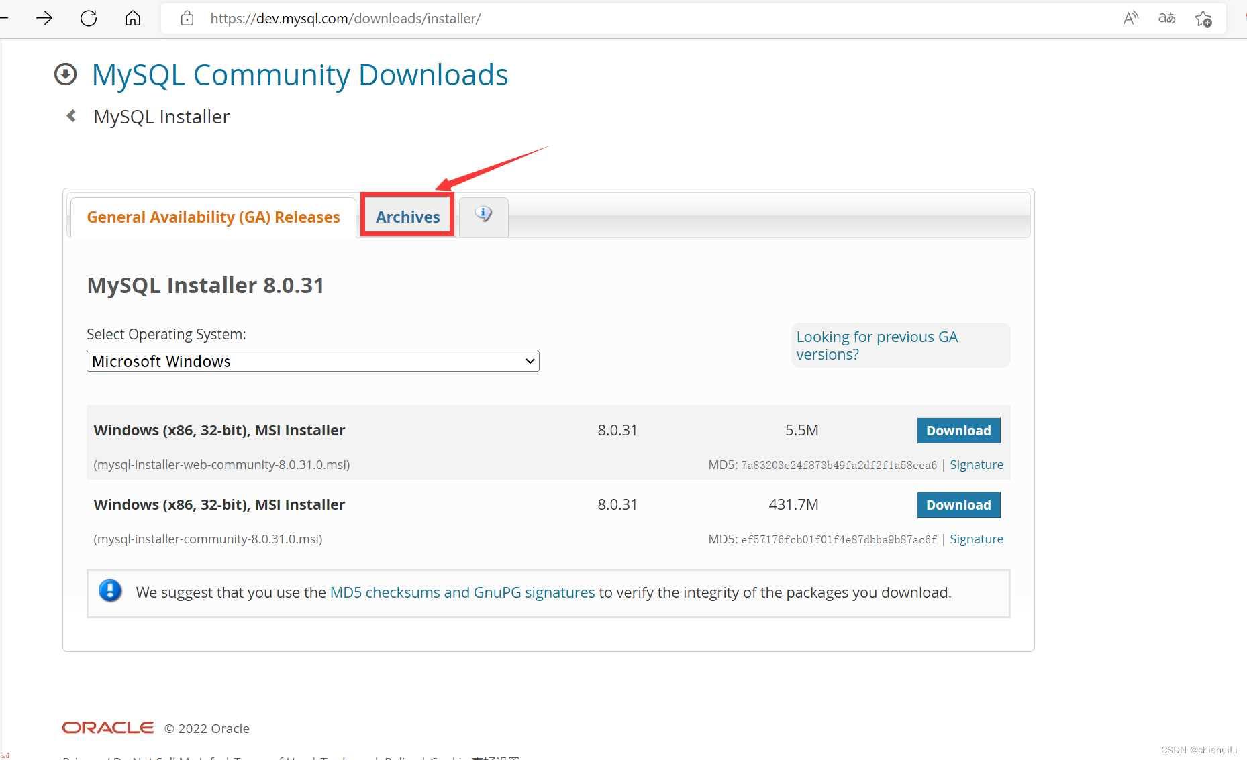Add page to favorites star icon

pos(1203,19)
